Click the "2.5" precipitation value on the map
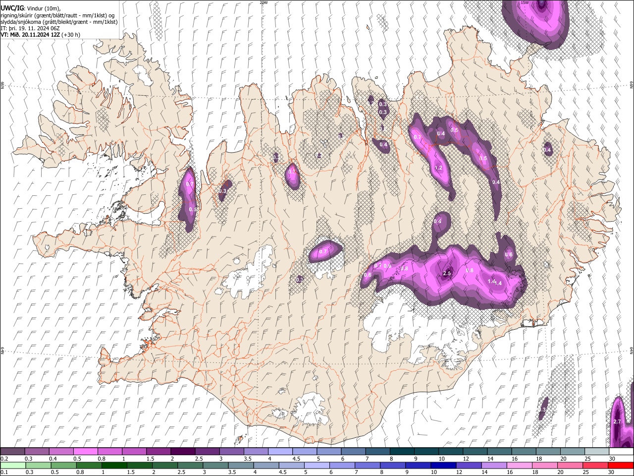Image resolution: width=634 pixels, height=476 pixels. point(447,273)
